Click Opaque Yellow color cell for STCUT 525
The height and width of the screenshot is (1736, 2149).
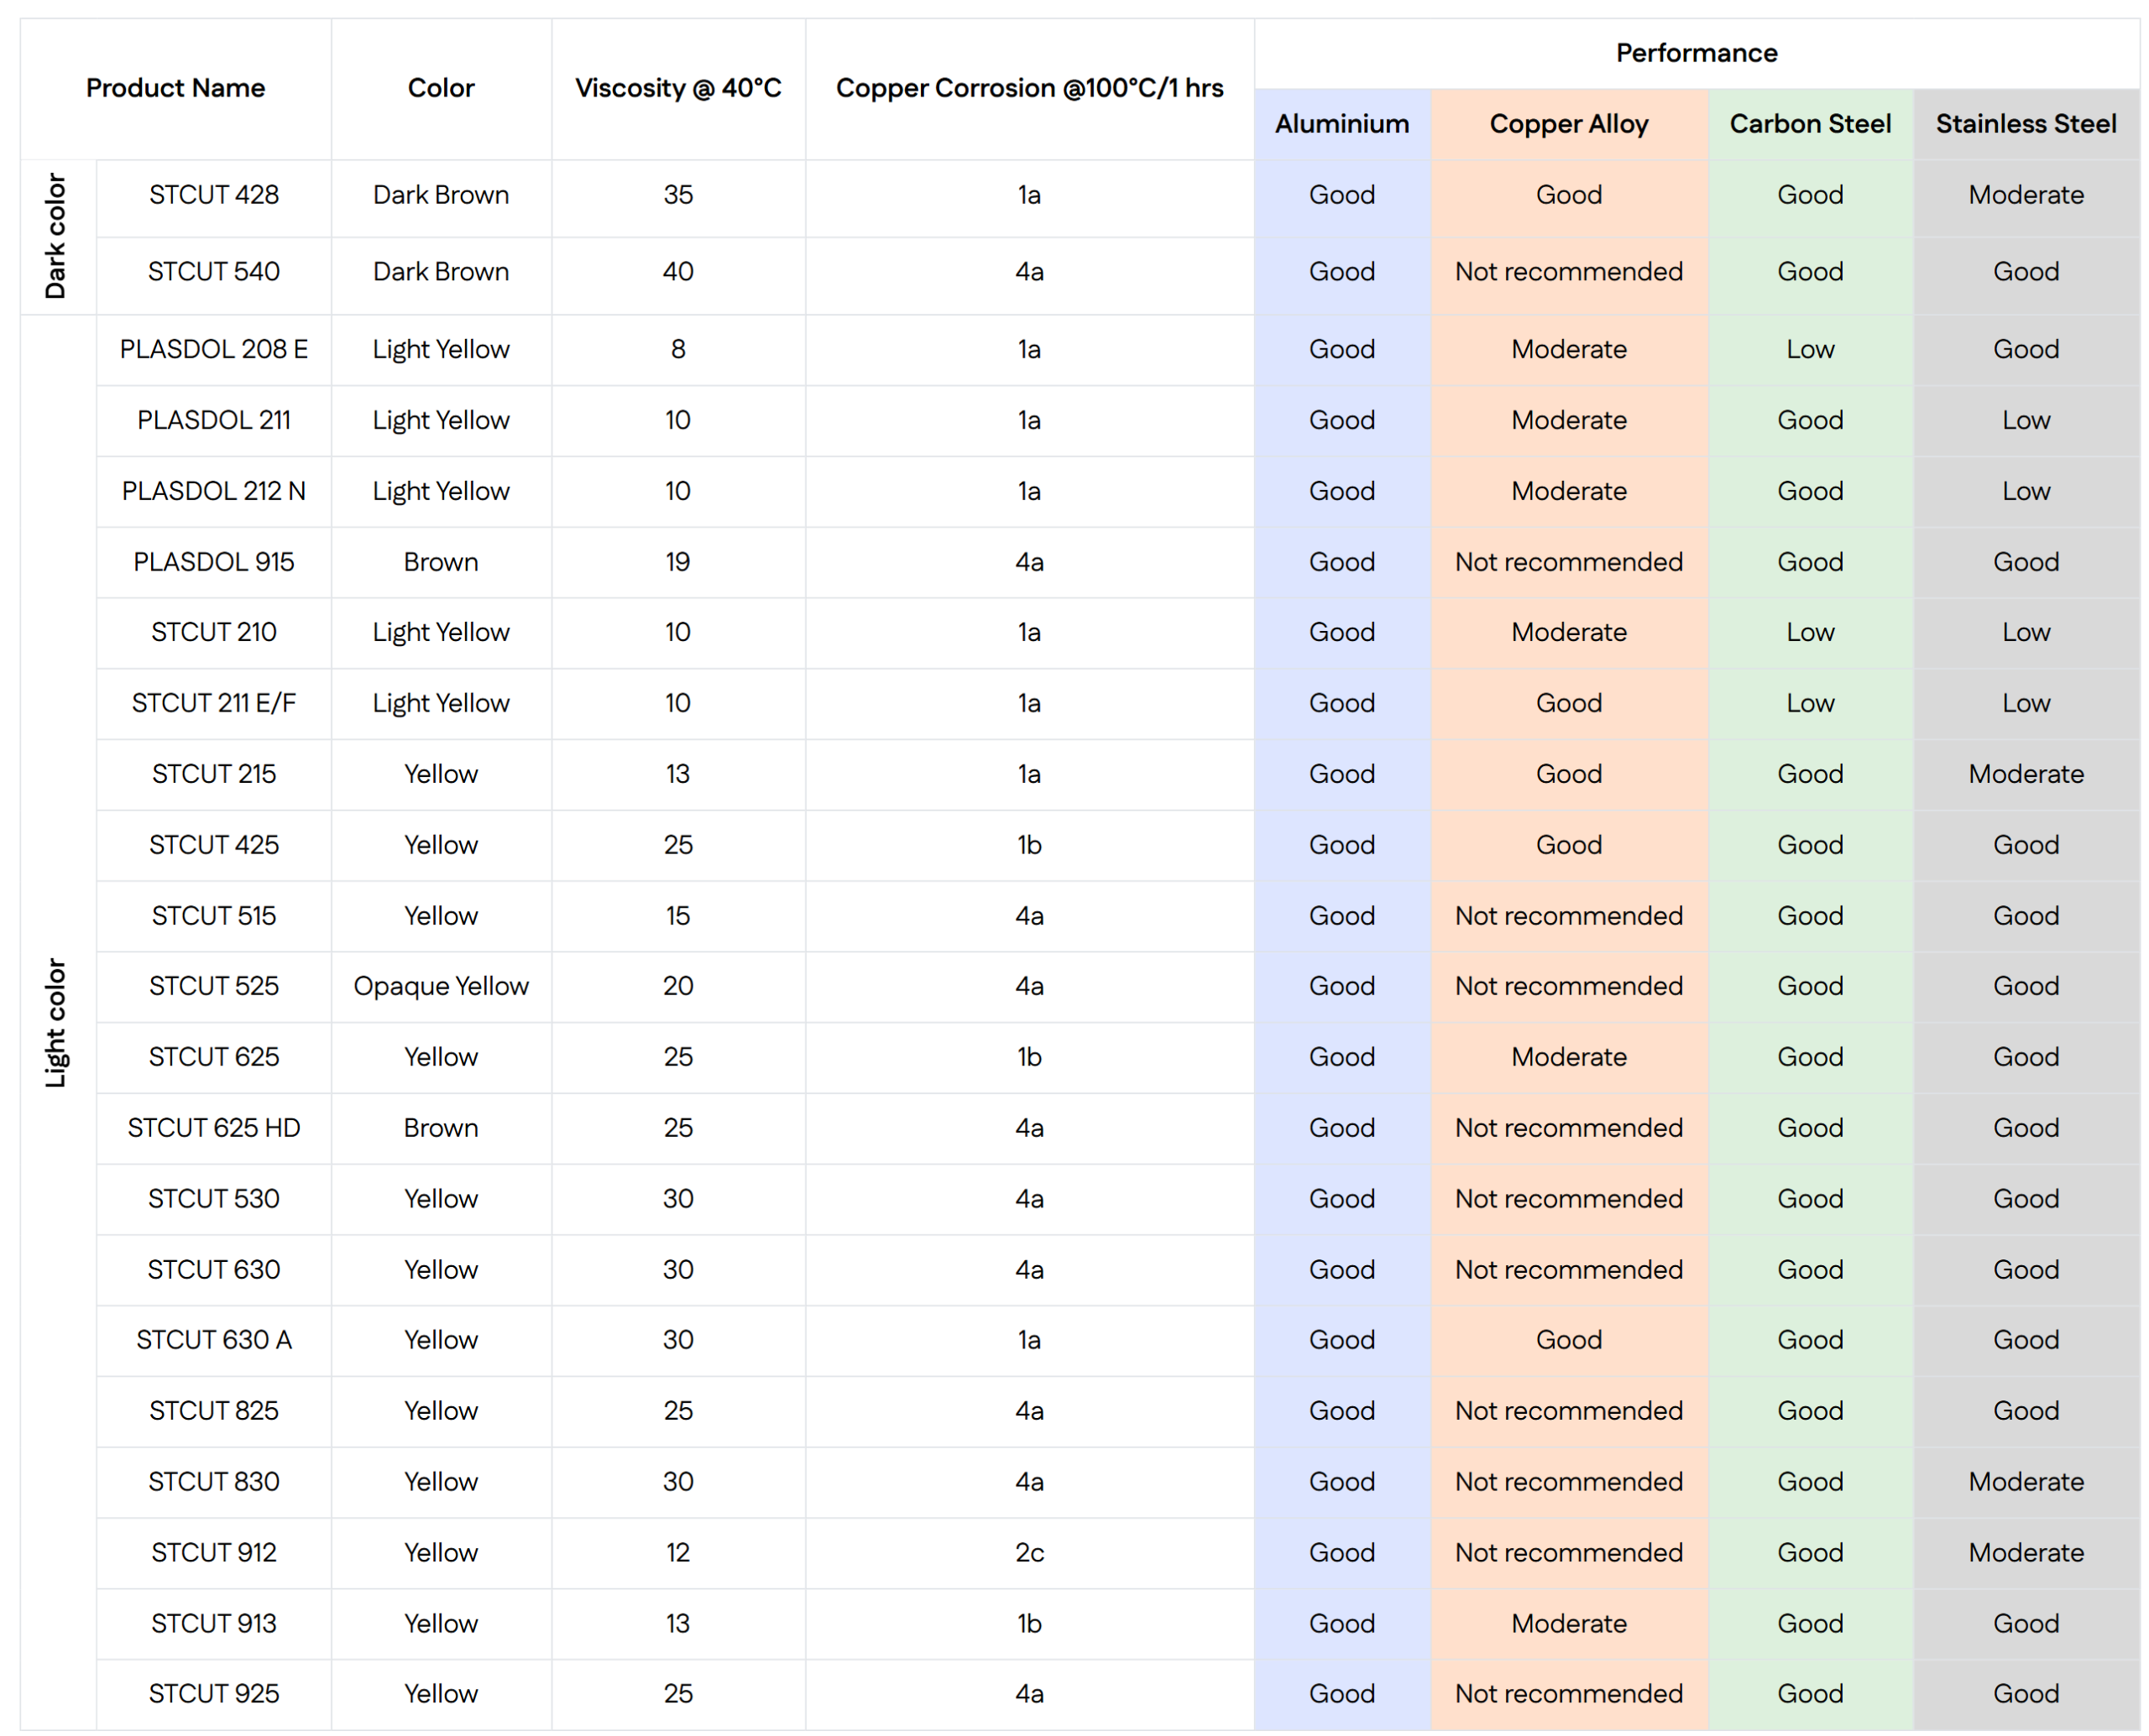pyautogui.click(x=440, y=986)
